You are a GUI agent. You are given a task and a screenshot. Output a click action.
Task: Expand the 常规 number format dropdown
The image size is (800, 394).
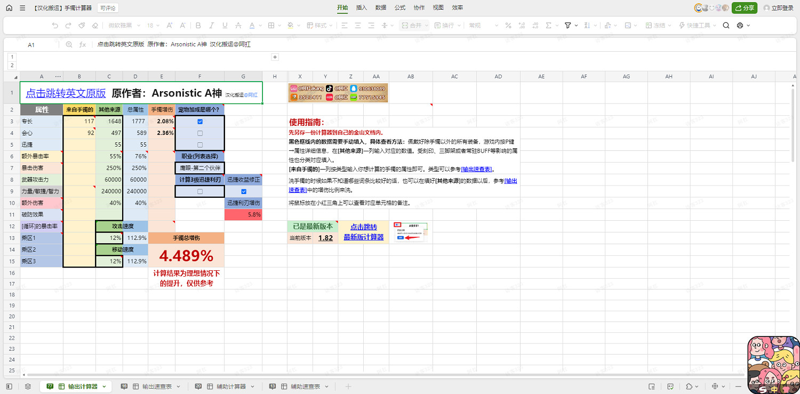(497, 25)
